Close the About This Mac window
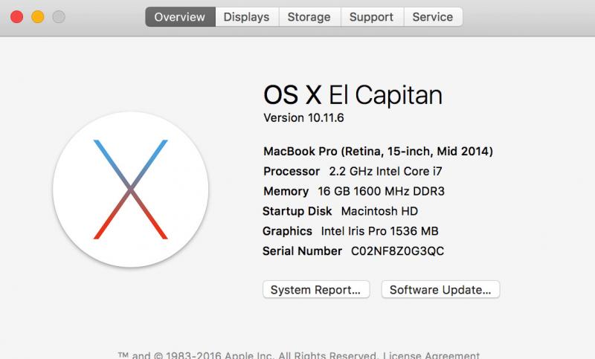Image resolution: width=595 pixels, height=359 pixels. coord(16,16)
